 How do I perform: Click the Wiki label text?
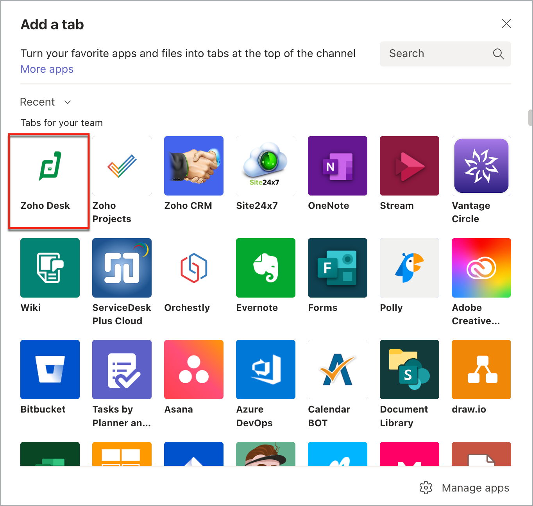tap(31, 308)
